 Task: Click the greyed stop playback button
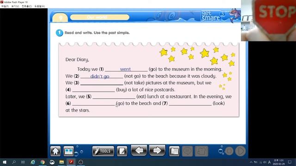229,151
